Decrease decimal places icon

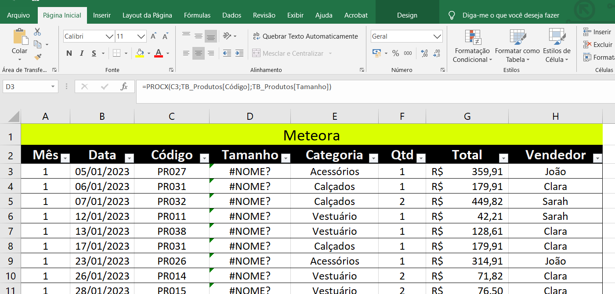point(437,53)
